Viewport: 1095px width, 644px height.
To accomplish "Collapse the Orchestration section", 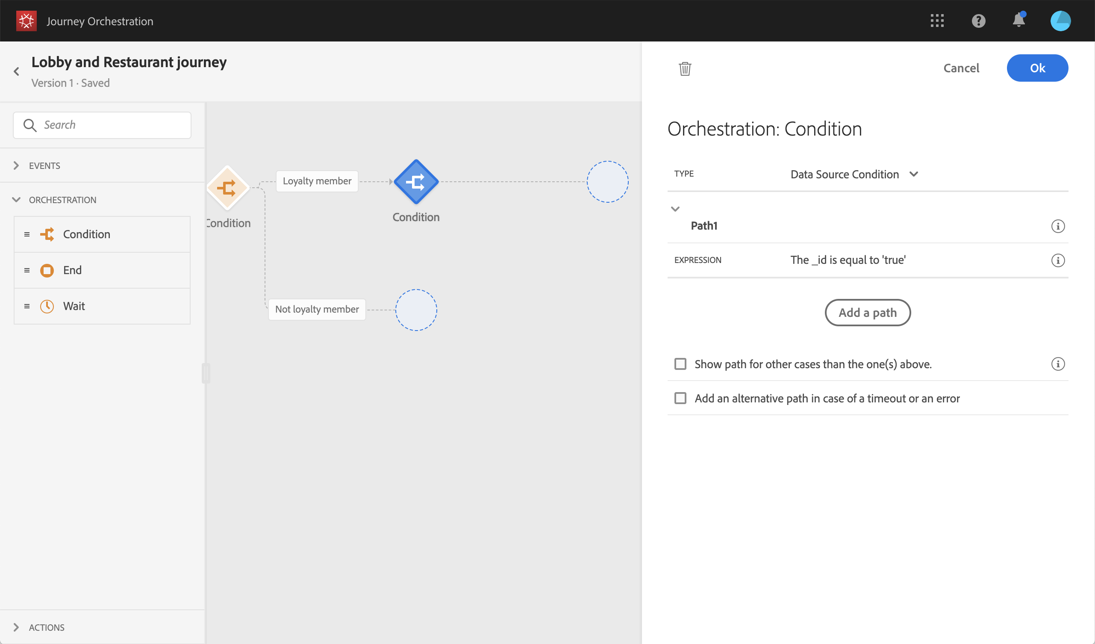I will click(x=17, y=200).
